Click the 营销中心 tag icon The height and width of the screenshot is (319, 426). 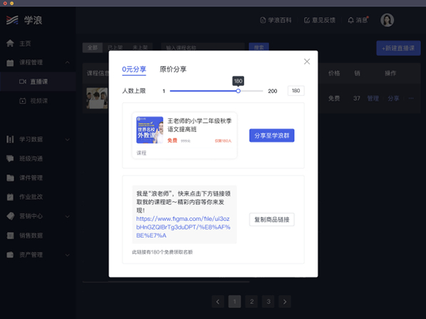pos(10,216)
